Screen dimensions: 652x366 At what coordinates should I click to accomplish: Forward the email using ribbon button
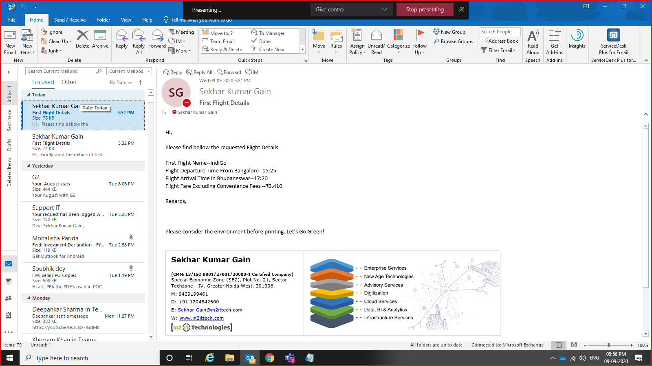pos(157,39)
